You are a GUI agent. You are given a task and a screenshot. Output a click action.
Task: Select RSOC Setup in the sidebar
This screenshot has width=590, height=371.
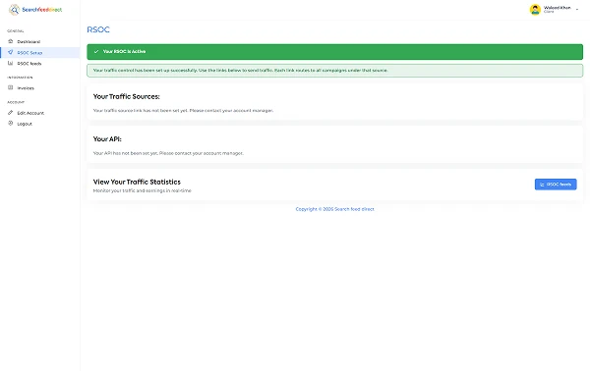click(40, 53)
